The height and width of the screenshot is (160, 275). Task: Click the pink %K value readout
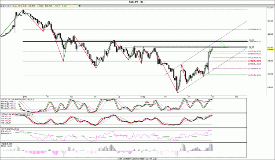coord(6,116)
